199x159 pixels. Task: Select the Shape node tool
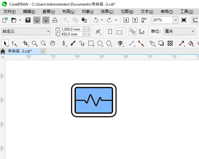(14, 43)
